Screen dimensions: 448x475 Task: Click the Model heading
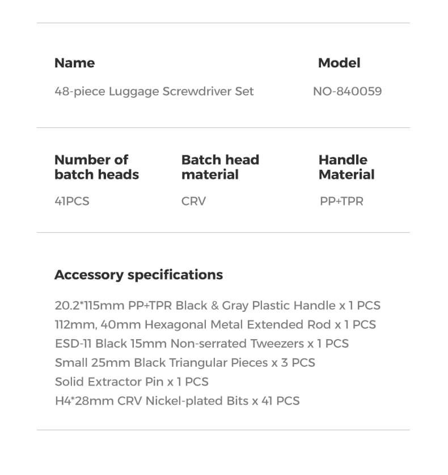339,63
